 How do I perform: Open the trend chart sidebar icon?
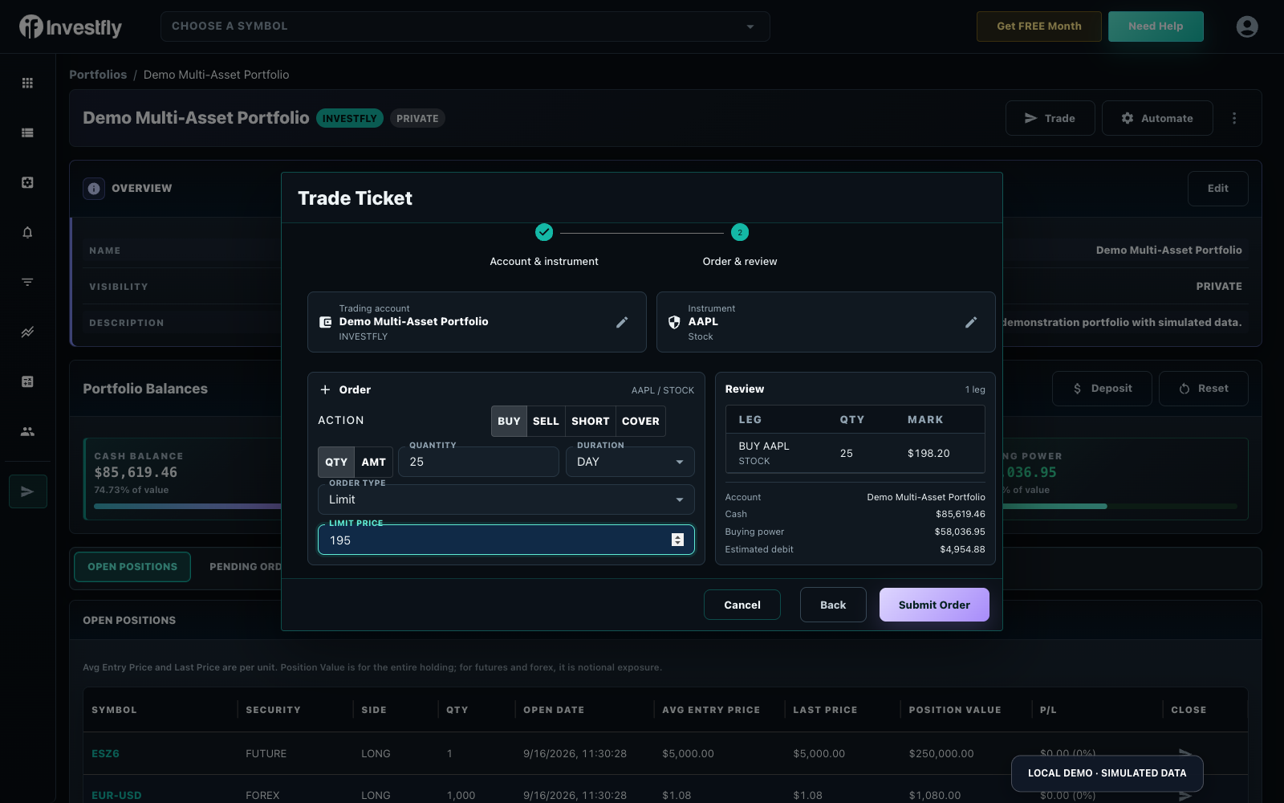tap(27, 332)
